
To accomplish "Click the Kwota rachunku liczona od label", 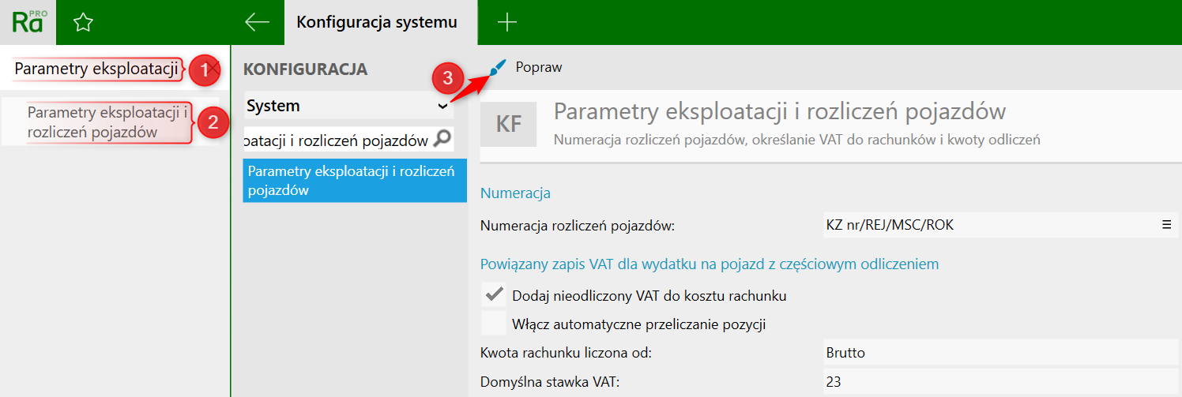I will coord(566,353).
